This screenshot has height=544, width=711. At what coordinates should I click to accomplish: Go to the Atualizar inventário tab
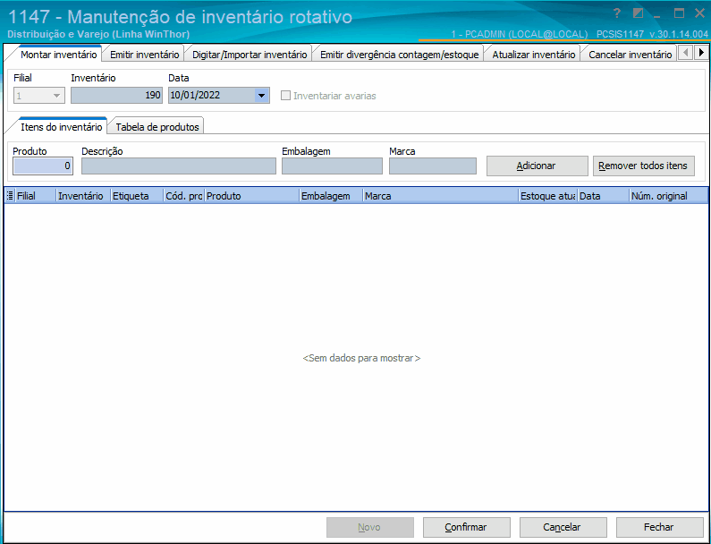534,55
